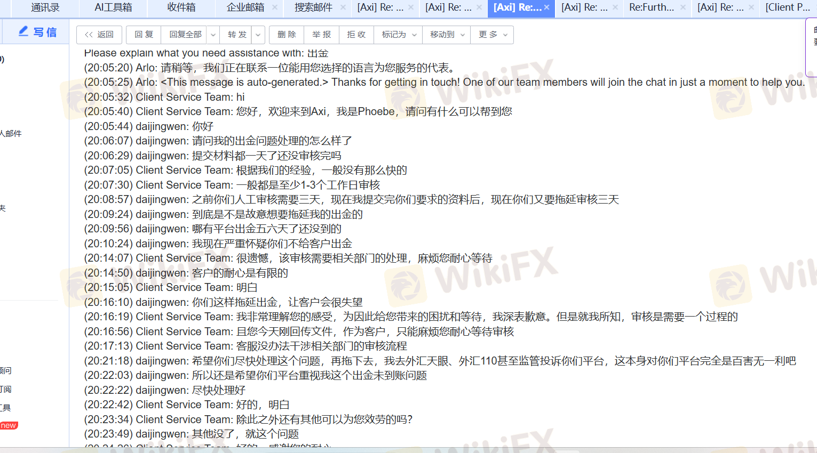Image resolution: width=817 pixels, height=453 pixels.
Task: Click daijingwen's 你好 message
Action: [149, 126]
